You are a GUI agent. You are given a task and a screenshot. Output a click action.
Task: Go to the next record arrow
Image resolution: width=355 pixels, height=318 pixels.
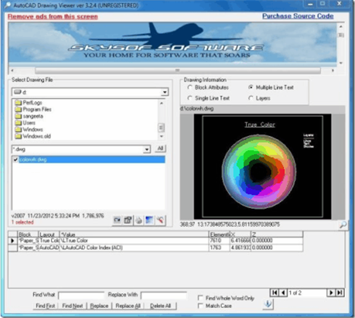(331, 293)
